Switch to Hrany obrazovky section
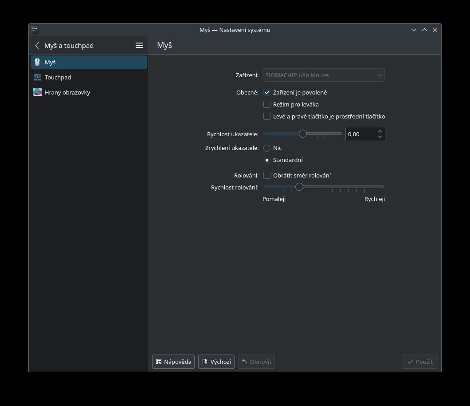470x406 pixels. click(x=67, y=92)
